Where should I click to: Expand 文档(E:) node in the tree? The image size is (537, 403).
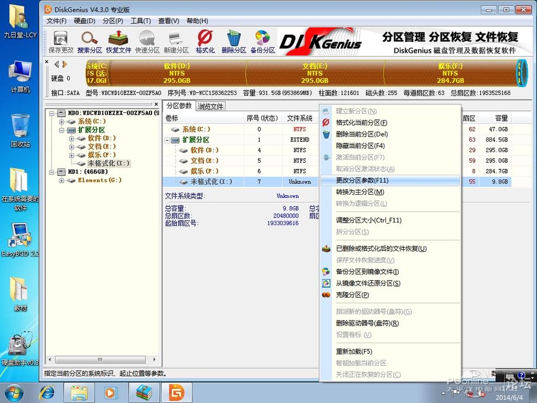click(x=71, y=147)
